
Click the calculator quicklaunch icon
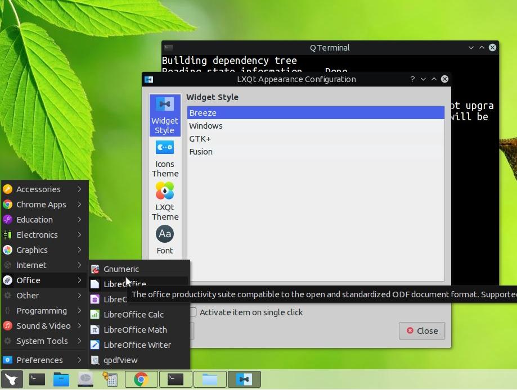tap(110, 379)
